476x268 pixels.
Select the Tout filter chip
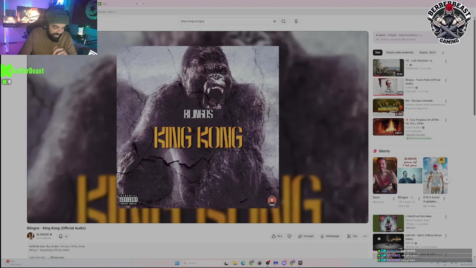tap(377, 52)
